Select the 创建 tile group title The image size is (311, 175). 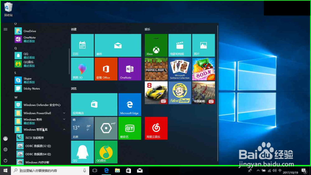click(74, 29)
